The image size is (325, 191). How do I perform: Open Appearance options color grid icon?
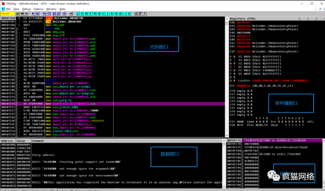[140, 14]
